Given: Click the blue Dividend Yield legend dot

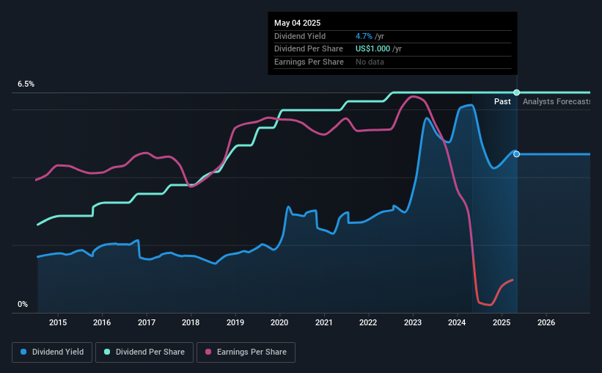Looking at the screenshot, I should coord(23,352).
